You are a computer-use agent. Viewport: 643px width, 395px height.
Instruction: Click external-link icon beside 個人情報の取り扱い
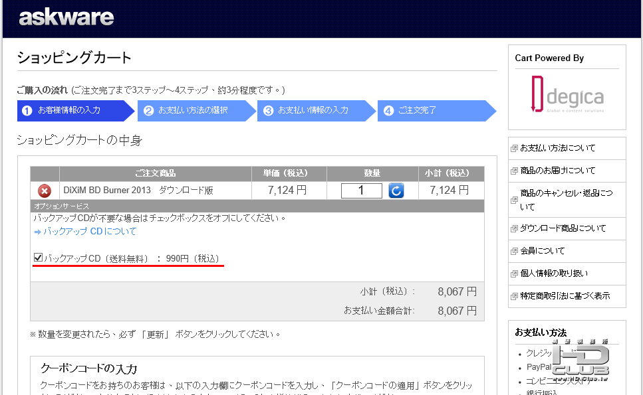tap(514, 274)
